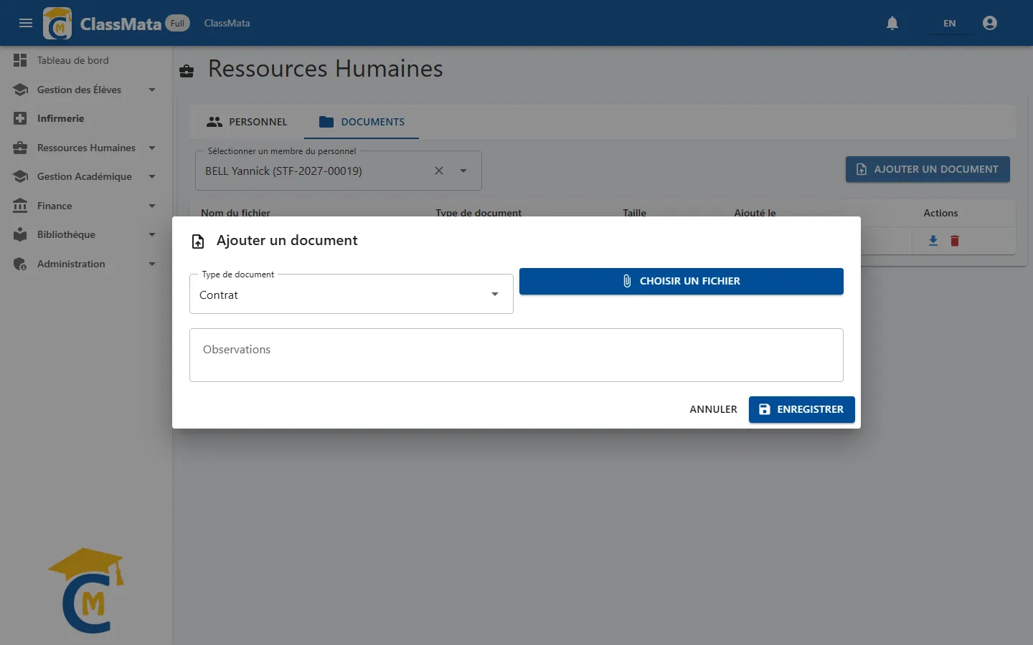Click the ClassMata logo in header

(57, 23)
